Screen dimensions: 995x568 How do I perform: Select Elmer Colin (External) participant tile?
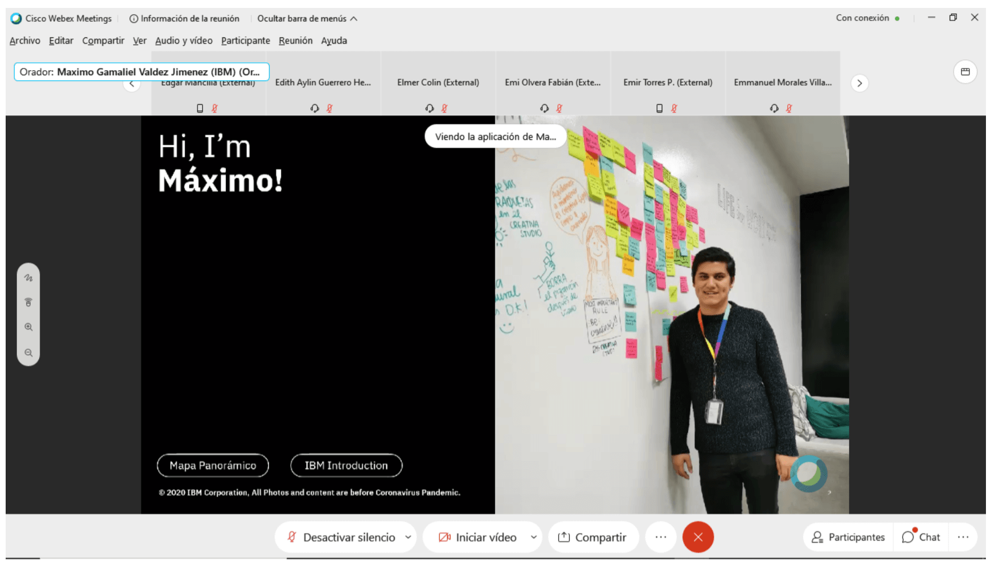click(x=438, y=84)
